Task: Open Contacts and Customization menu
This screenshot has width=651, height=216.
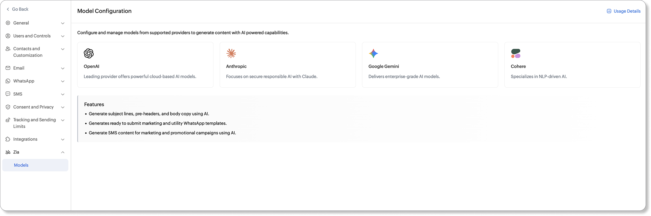Action: (x=35, y=52)
